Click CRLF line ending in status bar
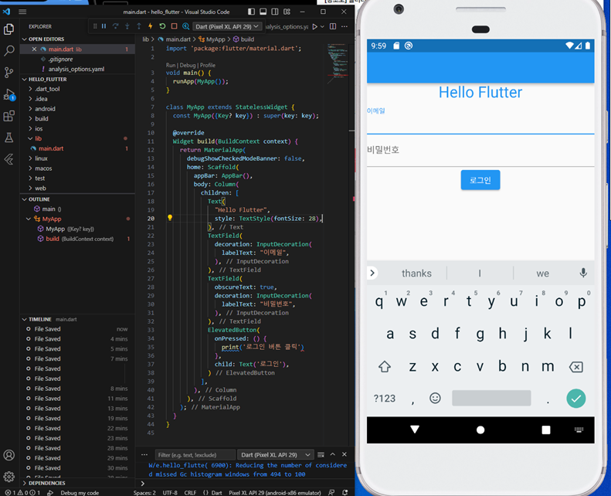The width and height of the screenshot is (611, 496). [x=190, y=492]
